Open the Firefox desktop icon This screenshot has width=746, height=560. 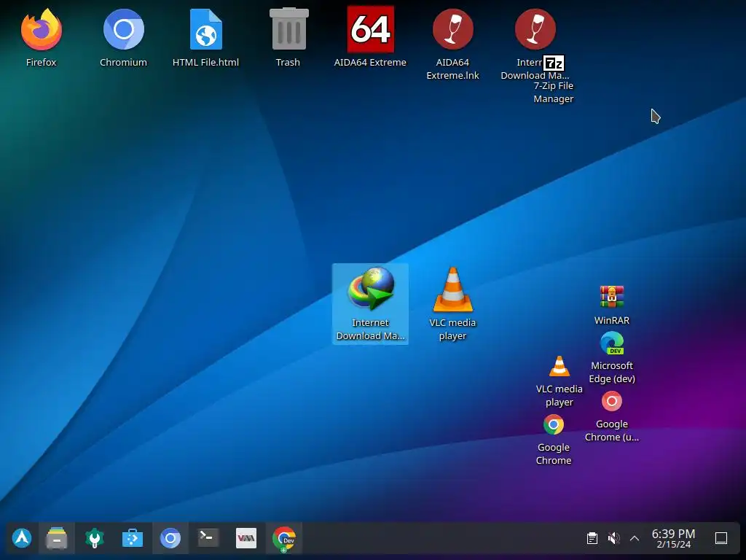[x=42, y=29]
